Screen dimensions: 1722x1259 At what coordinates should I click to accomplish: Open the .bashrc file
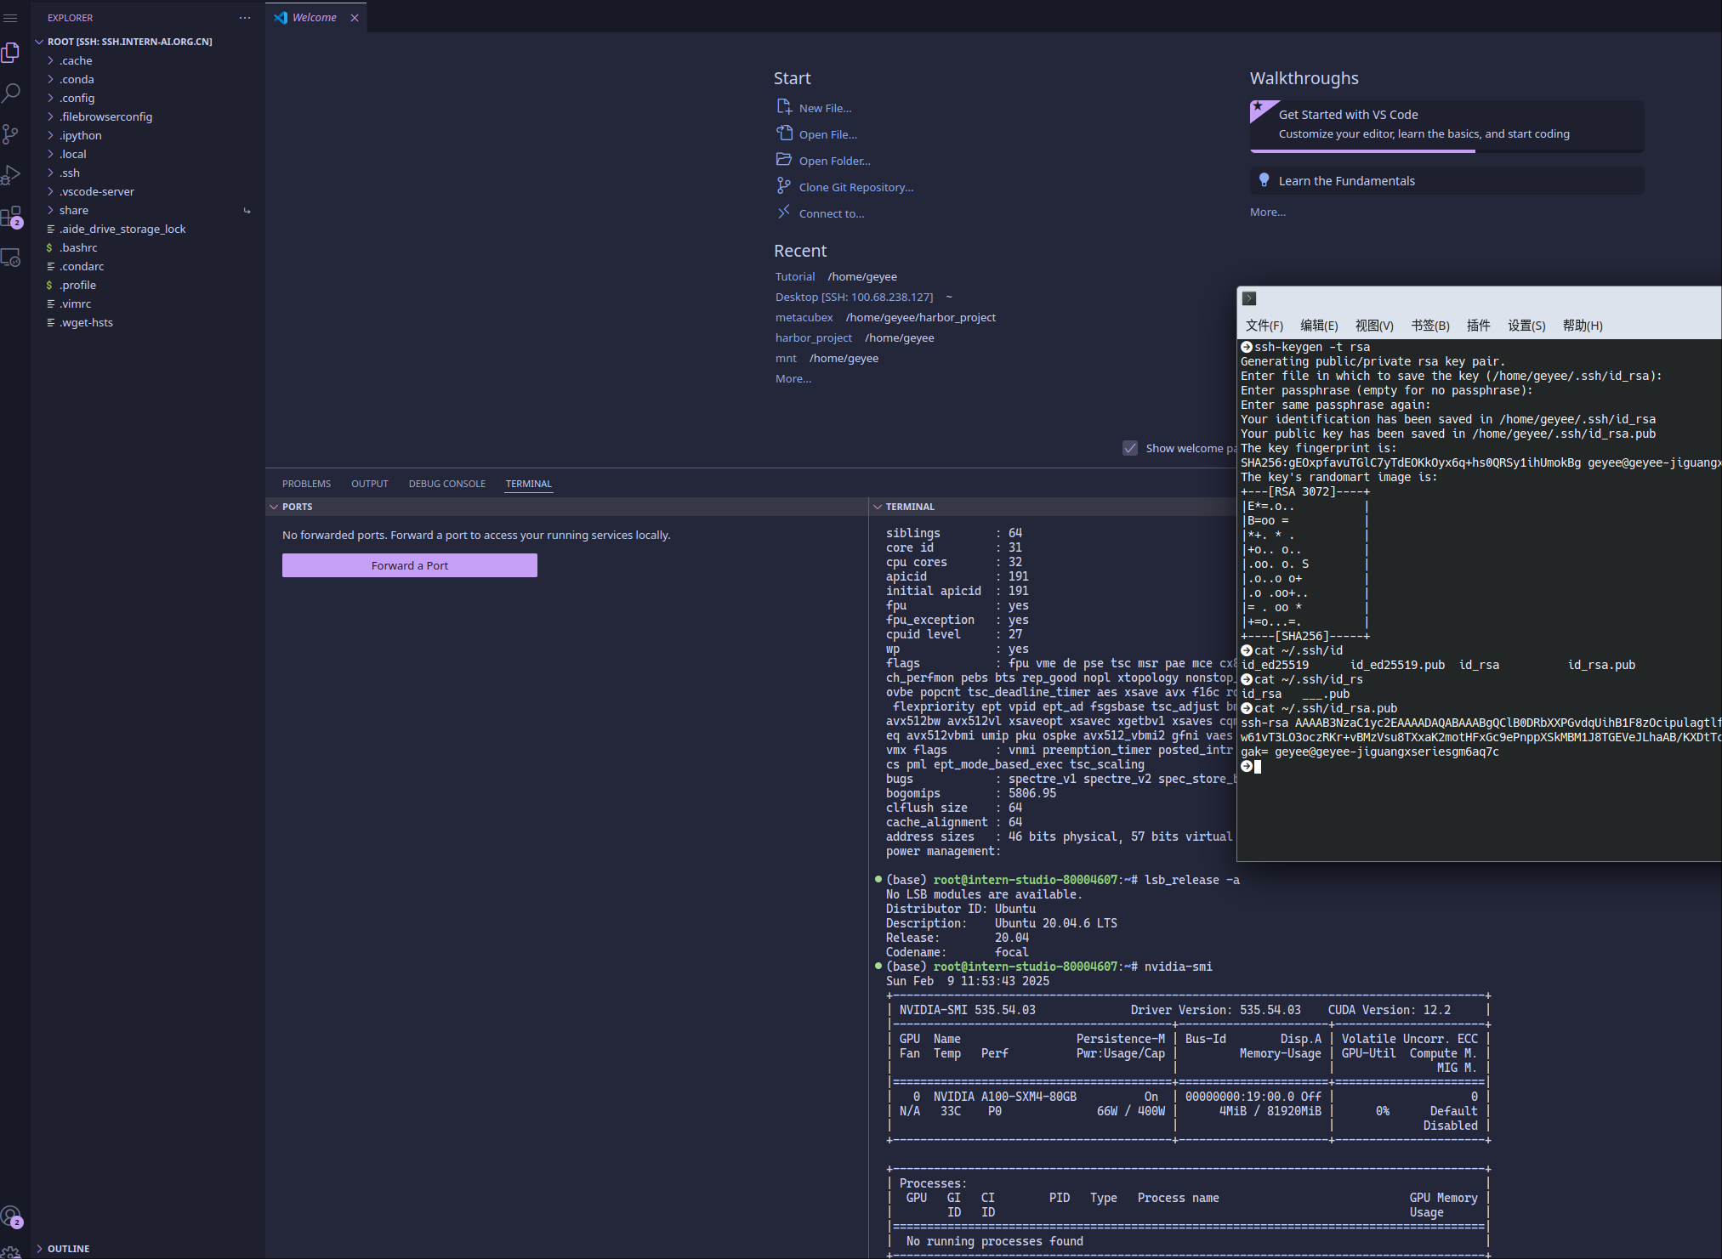78,247
